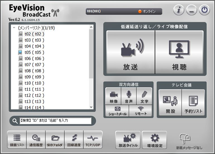The image size is (215, 154).
Task: Open the 視聴 viewing monitor button
Action: 179,52
